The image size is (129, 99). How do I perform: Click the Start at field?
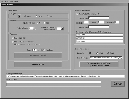[101, 22]
